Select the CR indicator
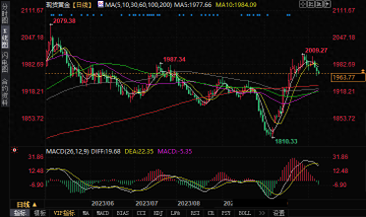Viewport: 366px width, 217px height. point(211,213)
